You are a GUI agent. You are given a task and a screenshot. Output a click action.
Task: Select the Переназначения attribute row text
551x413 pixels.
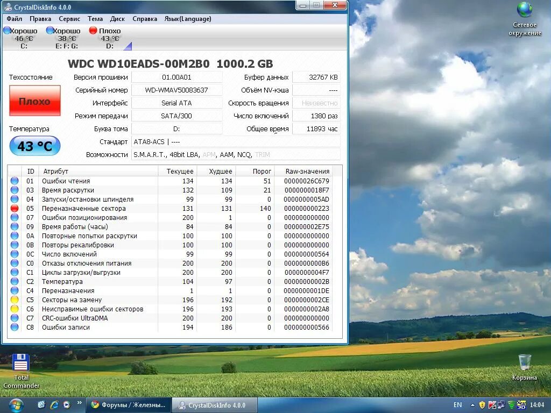pos(68,291)
